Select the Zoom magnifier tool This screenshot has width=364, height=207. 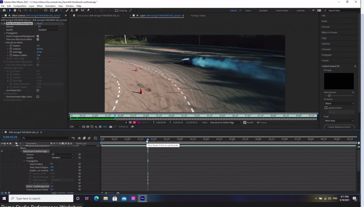(20, 10)
